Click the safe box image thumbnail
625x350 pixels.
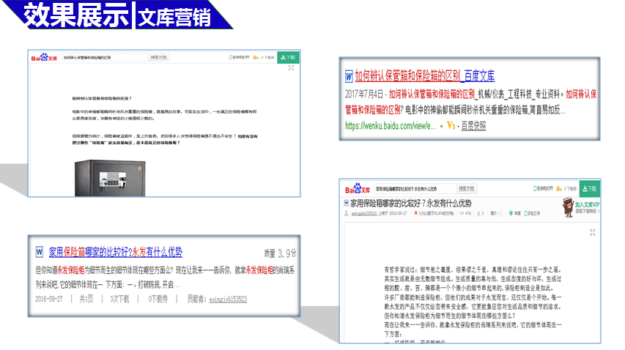[110, 178]
